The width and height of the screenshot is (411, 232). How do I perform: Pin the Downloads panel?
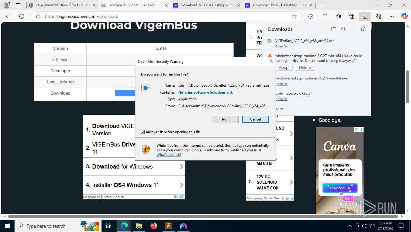[x=363, y=29]
